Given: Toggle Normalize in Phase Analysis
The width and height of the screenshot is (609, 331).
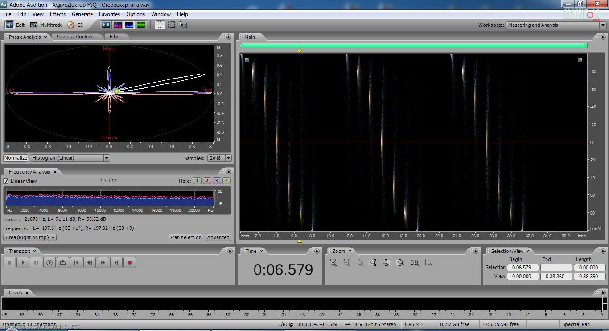Looking at the screenshot, I should [x=16, y=158].
